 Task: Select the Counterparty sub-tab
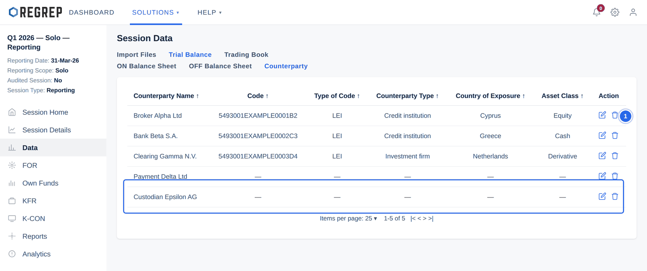(286, 66)
